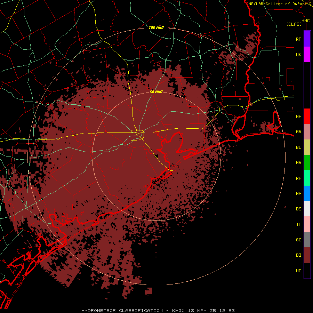Click the RA legend label
313x313 pixels.
coord(298,178)
